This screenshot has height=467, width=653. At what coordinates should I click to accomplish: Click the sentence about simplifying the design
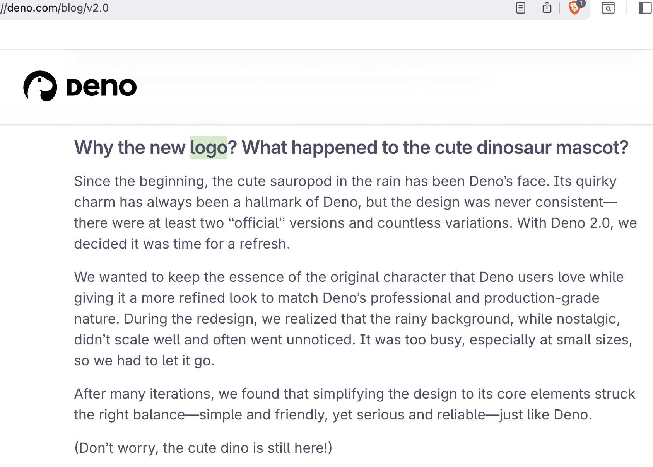[x=348, y=404]
